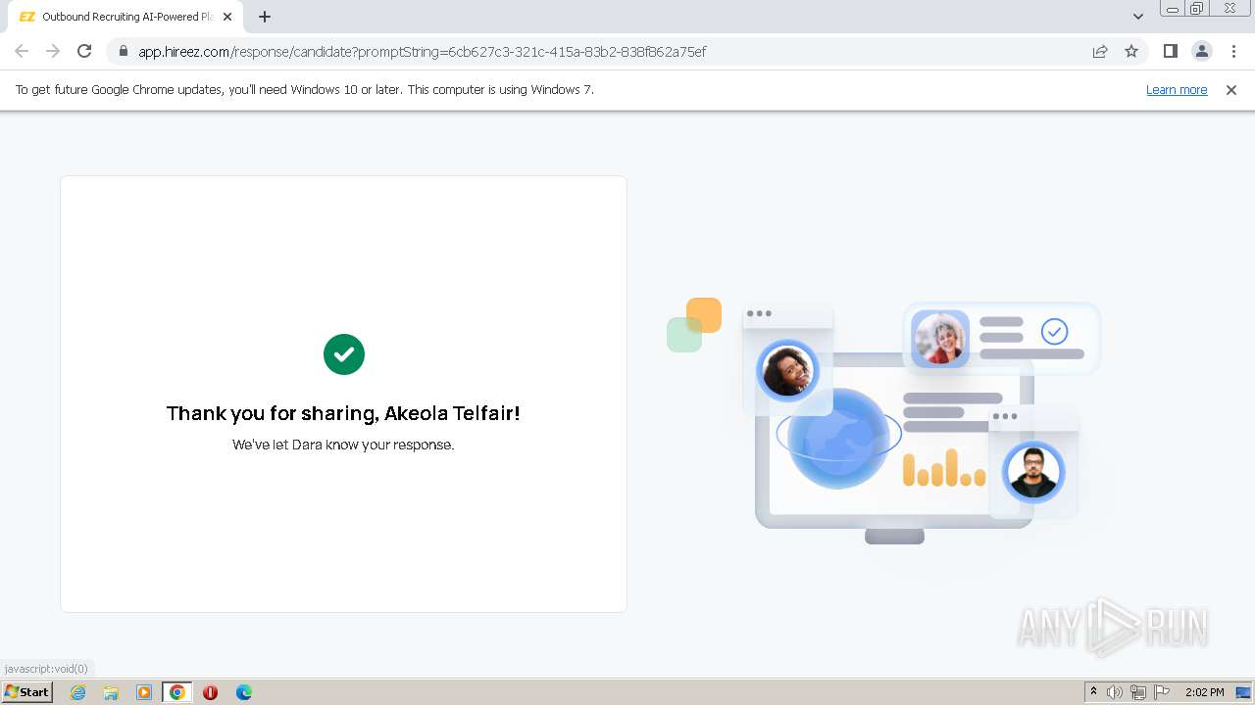This screenshot has width=1255, height=705.
Task: Open the network tray icon
Action: coord(1138,692)
